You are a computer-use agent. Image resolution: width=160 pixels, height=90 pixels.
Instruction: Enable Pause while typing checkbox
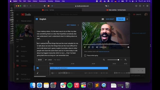pyautogui.click(x=85, y=55)
